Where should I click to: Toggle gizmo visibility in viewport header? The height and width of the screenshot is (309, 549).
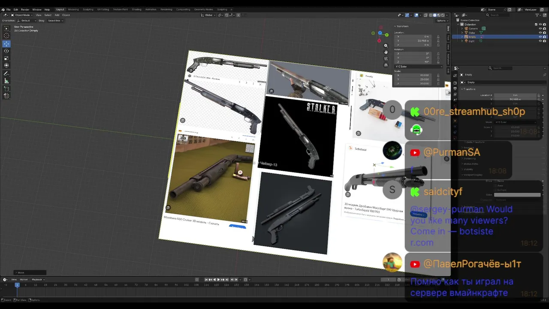pos(407,15)
